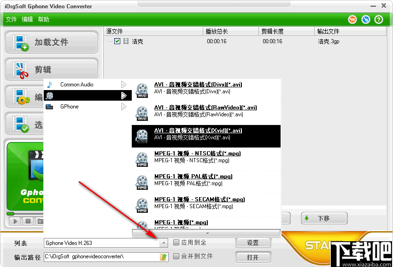Viewport: 393px width, 267px height.
Task: Uncheck the 洁克 source file checkbox
Action: point(117,41)
